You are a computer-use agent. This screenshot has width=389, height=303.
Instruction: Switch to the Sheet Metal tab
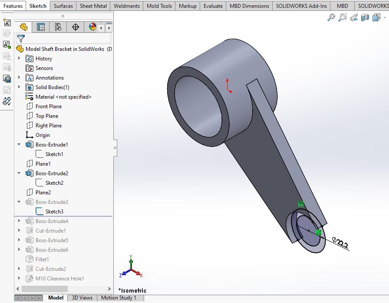coord(93,6)
